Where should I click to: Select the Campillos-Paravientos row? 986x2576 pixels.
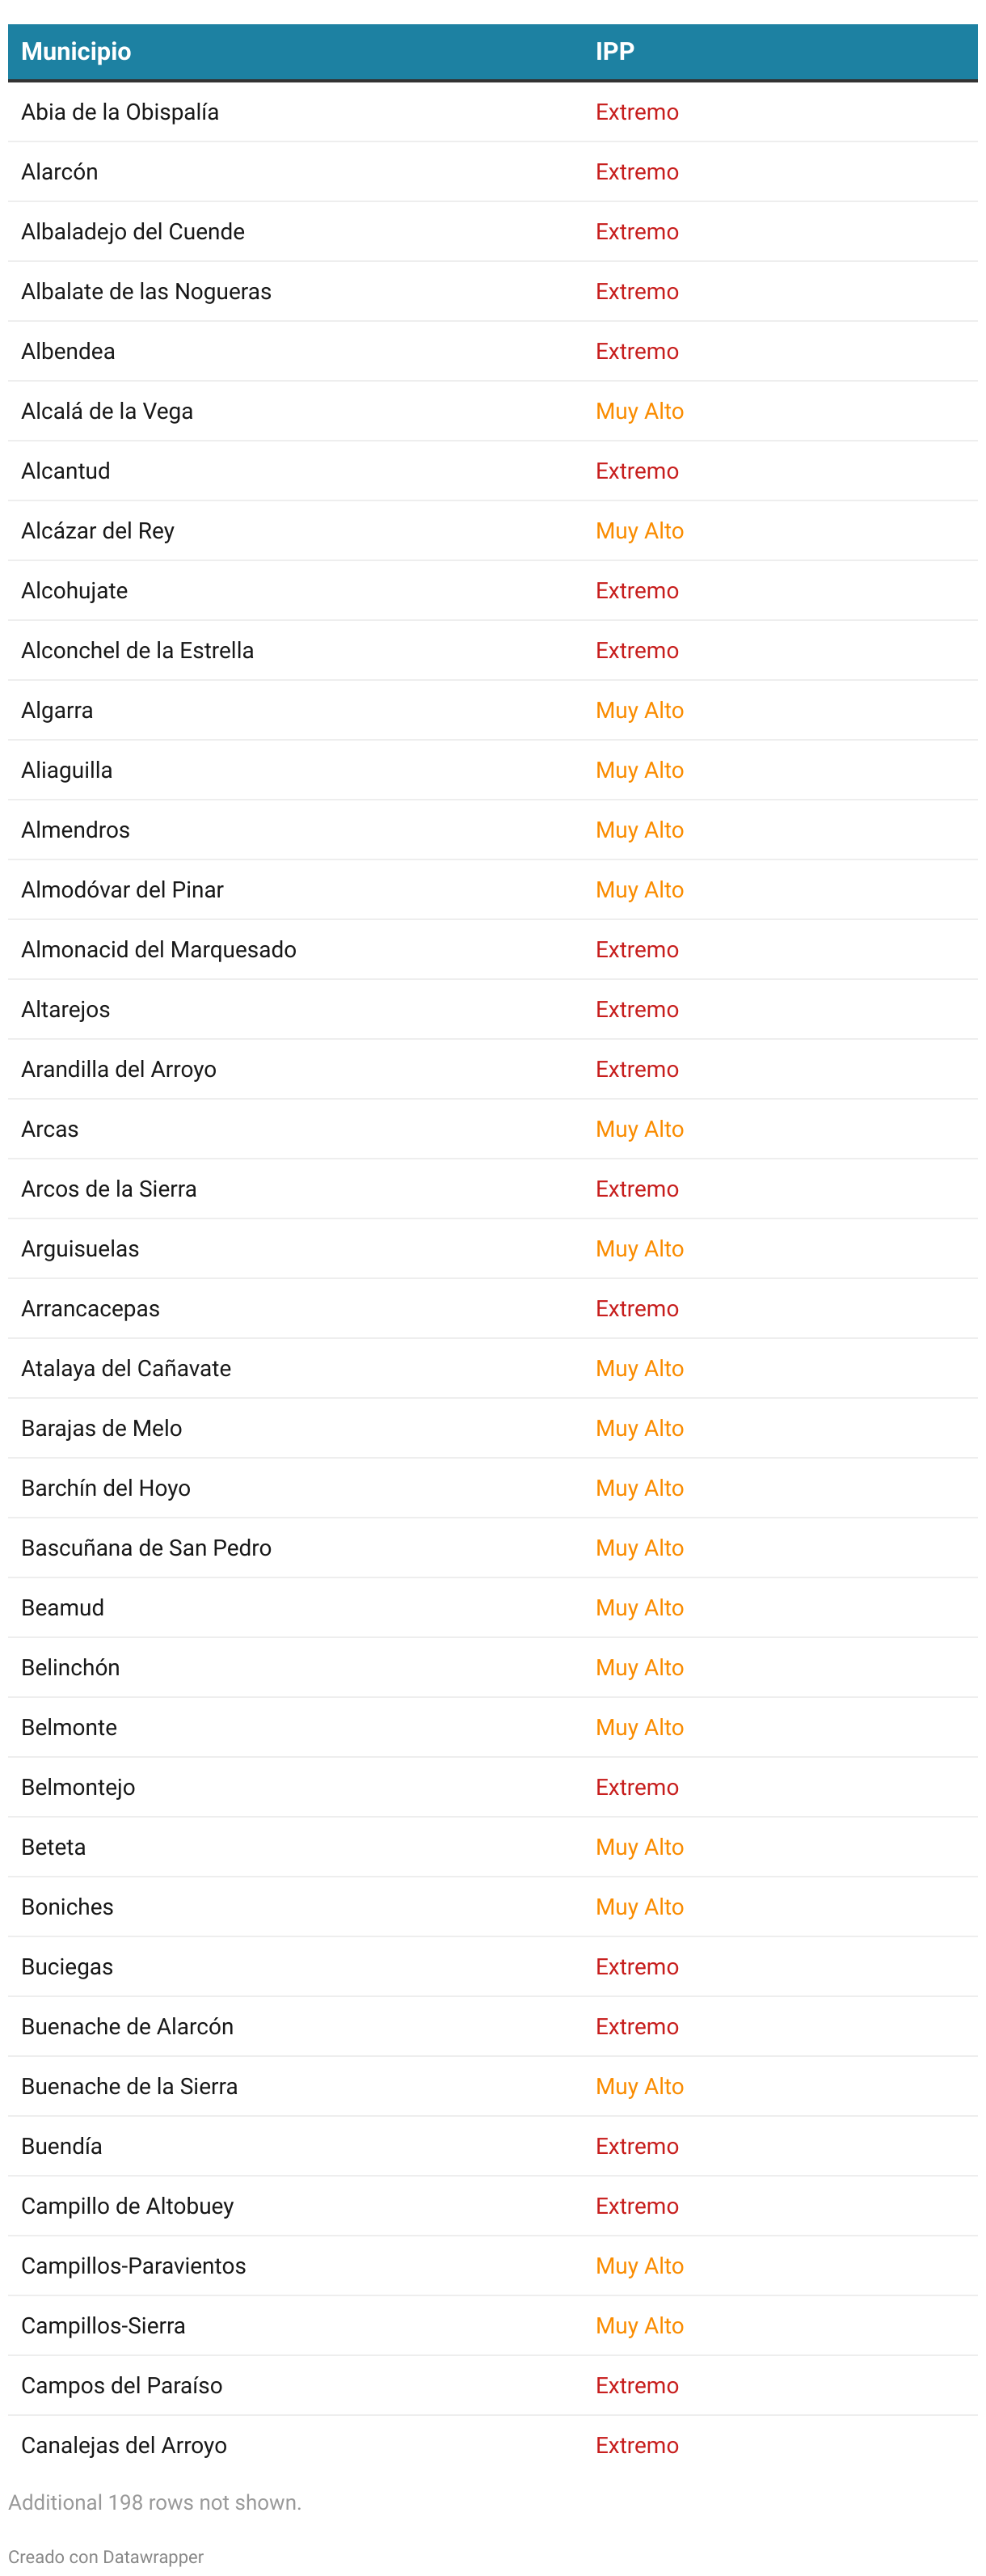point(493,2266)
